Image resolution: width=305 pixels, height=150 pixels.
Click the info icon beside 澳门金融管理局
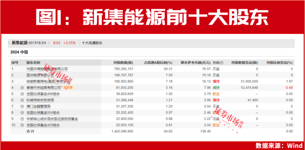click(22, 106)
